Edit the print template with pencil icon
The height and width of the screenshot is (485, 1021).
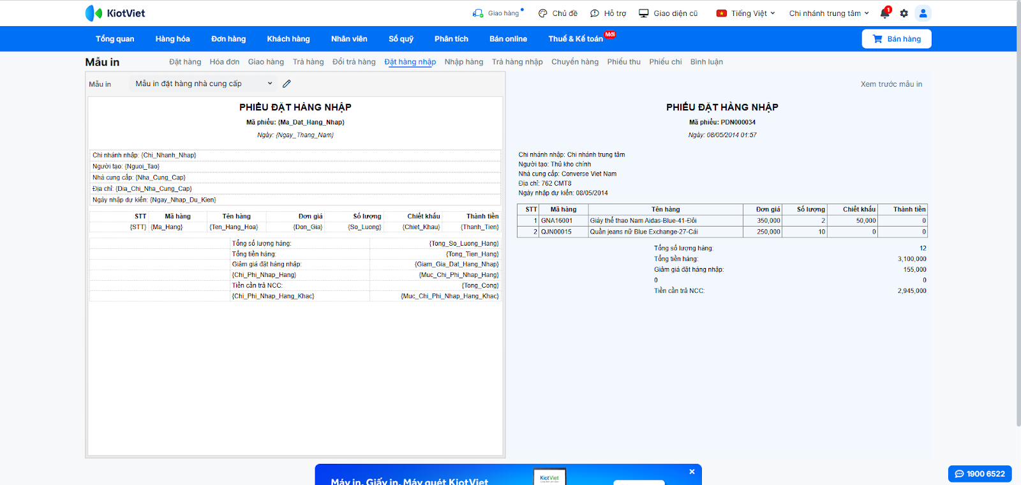(287, 84)
